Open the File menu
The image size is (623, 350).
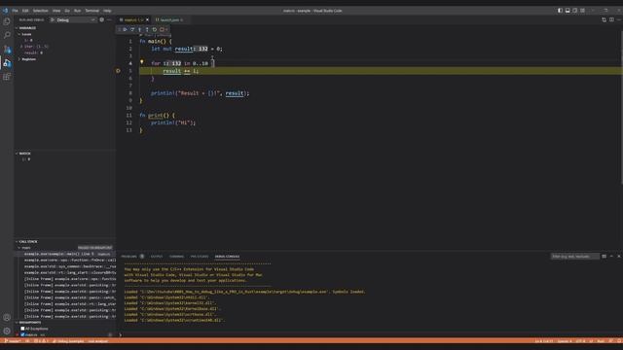[x=15, y=11]
